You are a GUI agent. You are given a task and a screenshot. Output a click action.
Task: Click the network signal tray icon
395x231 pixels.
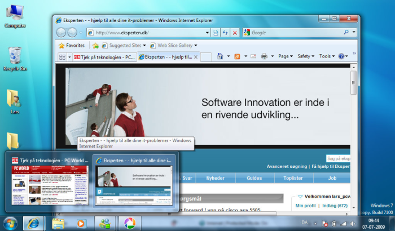343,223
